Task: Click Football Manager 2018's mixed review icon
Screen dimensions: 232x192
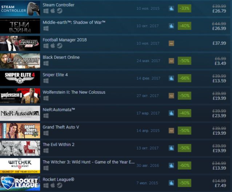Action: pyautogui.click(x=171, y=43)
